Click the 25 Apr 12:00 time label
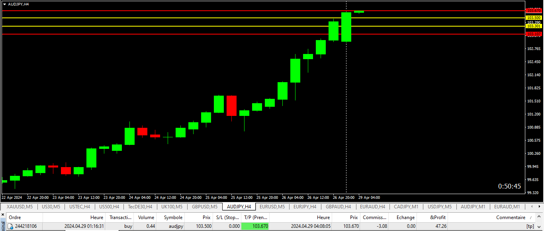The height and width of the screenshot is (231, 544). click(x=242, y=197)
